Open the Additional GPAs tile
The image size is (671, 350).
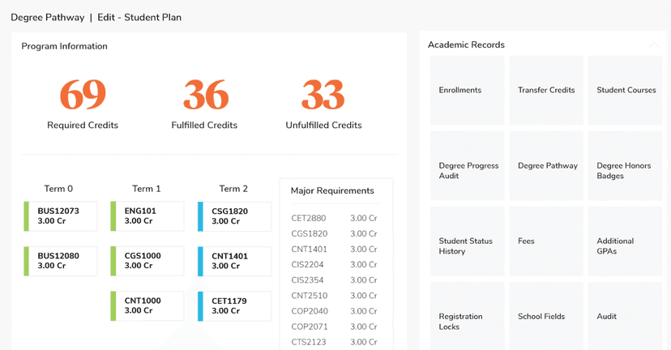[626, 245]
